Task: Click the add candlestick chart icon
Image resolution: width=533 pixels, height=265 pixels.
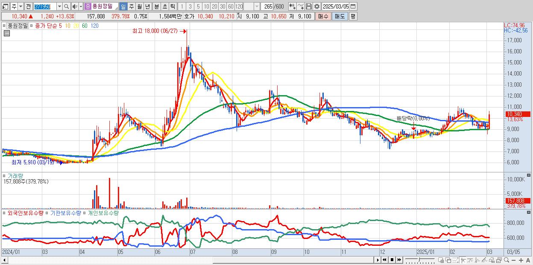Action: click(292, 6)
